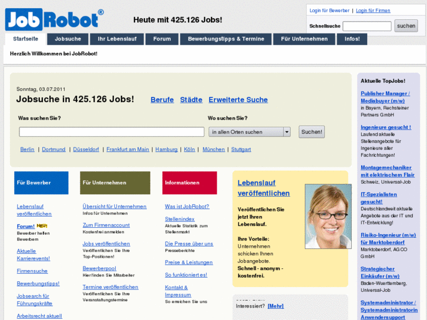
Task: Open Aktuelle Karrierevents! link
Action: (33, 255)
